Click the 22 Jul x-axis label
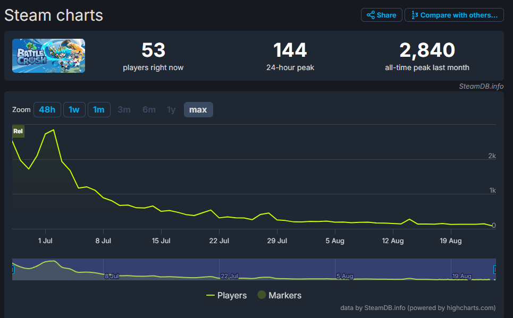 point(219,241)
